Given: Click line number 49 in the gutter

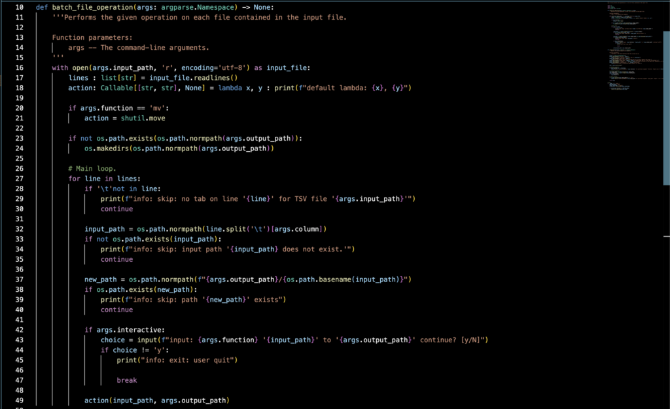Looking at the screenshot, I should [x=19, y=401].
